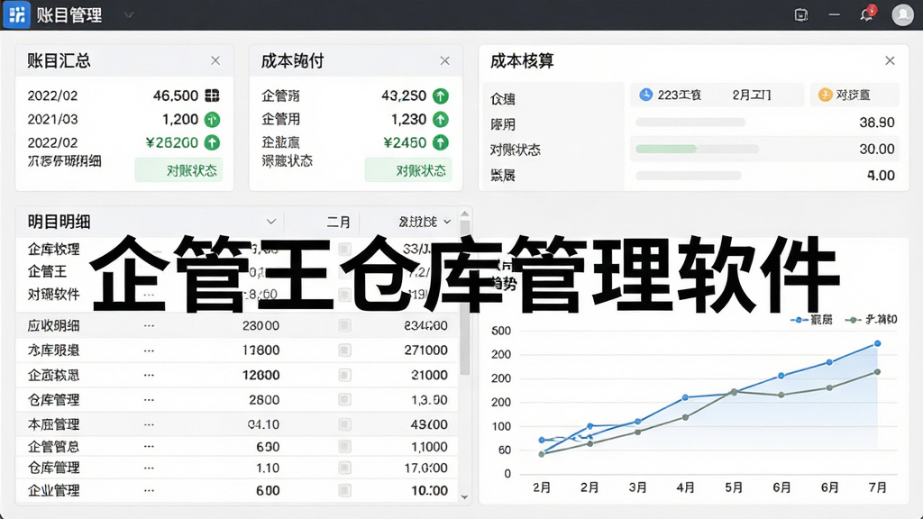The image size is (923, 519).
Task: Toggle the blue series legend in chart
Action: click(x=812, y=320)
